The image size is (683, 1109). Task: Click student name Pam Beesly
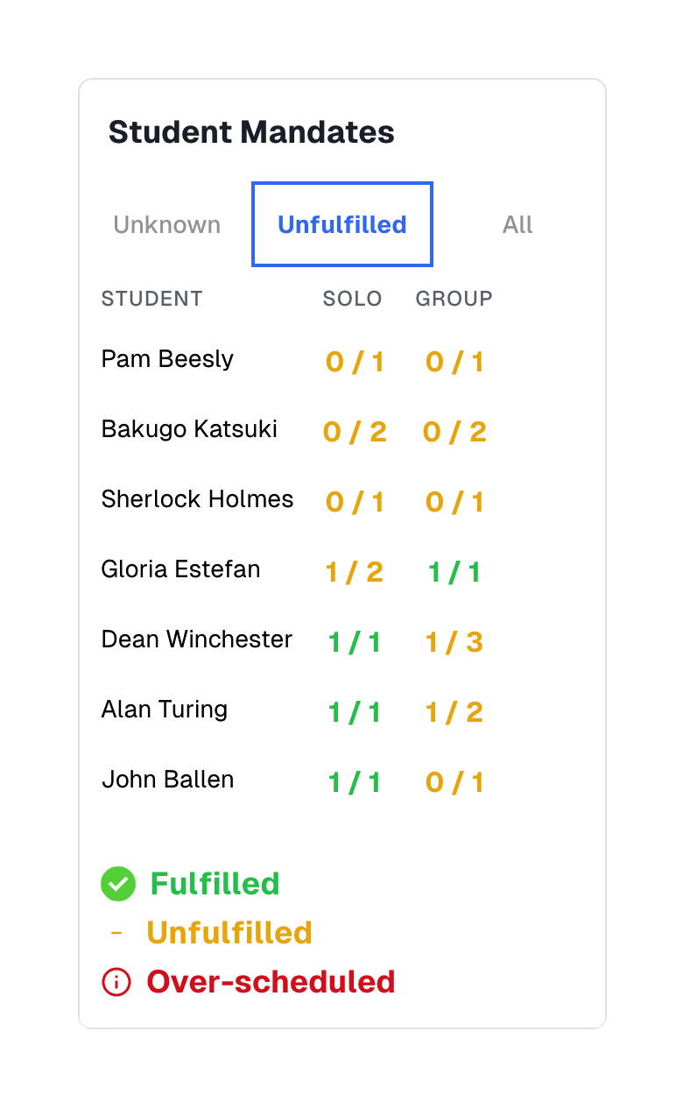tap(167, 359)
